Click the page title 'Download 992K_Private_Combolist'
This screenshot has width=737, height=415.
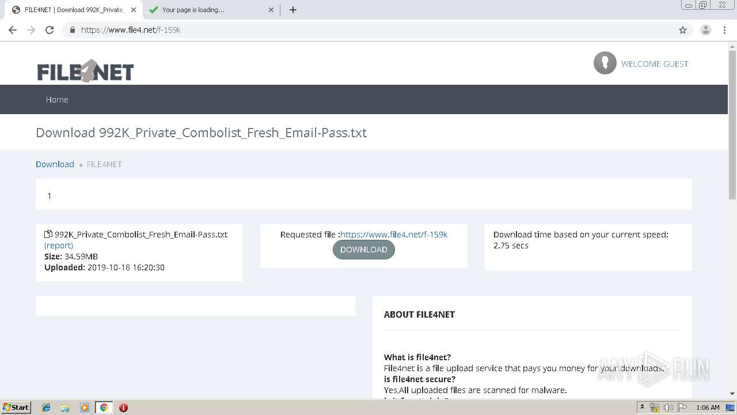(201, 133)
